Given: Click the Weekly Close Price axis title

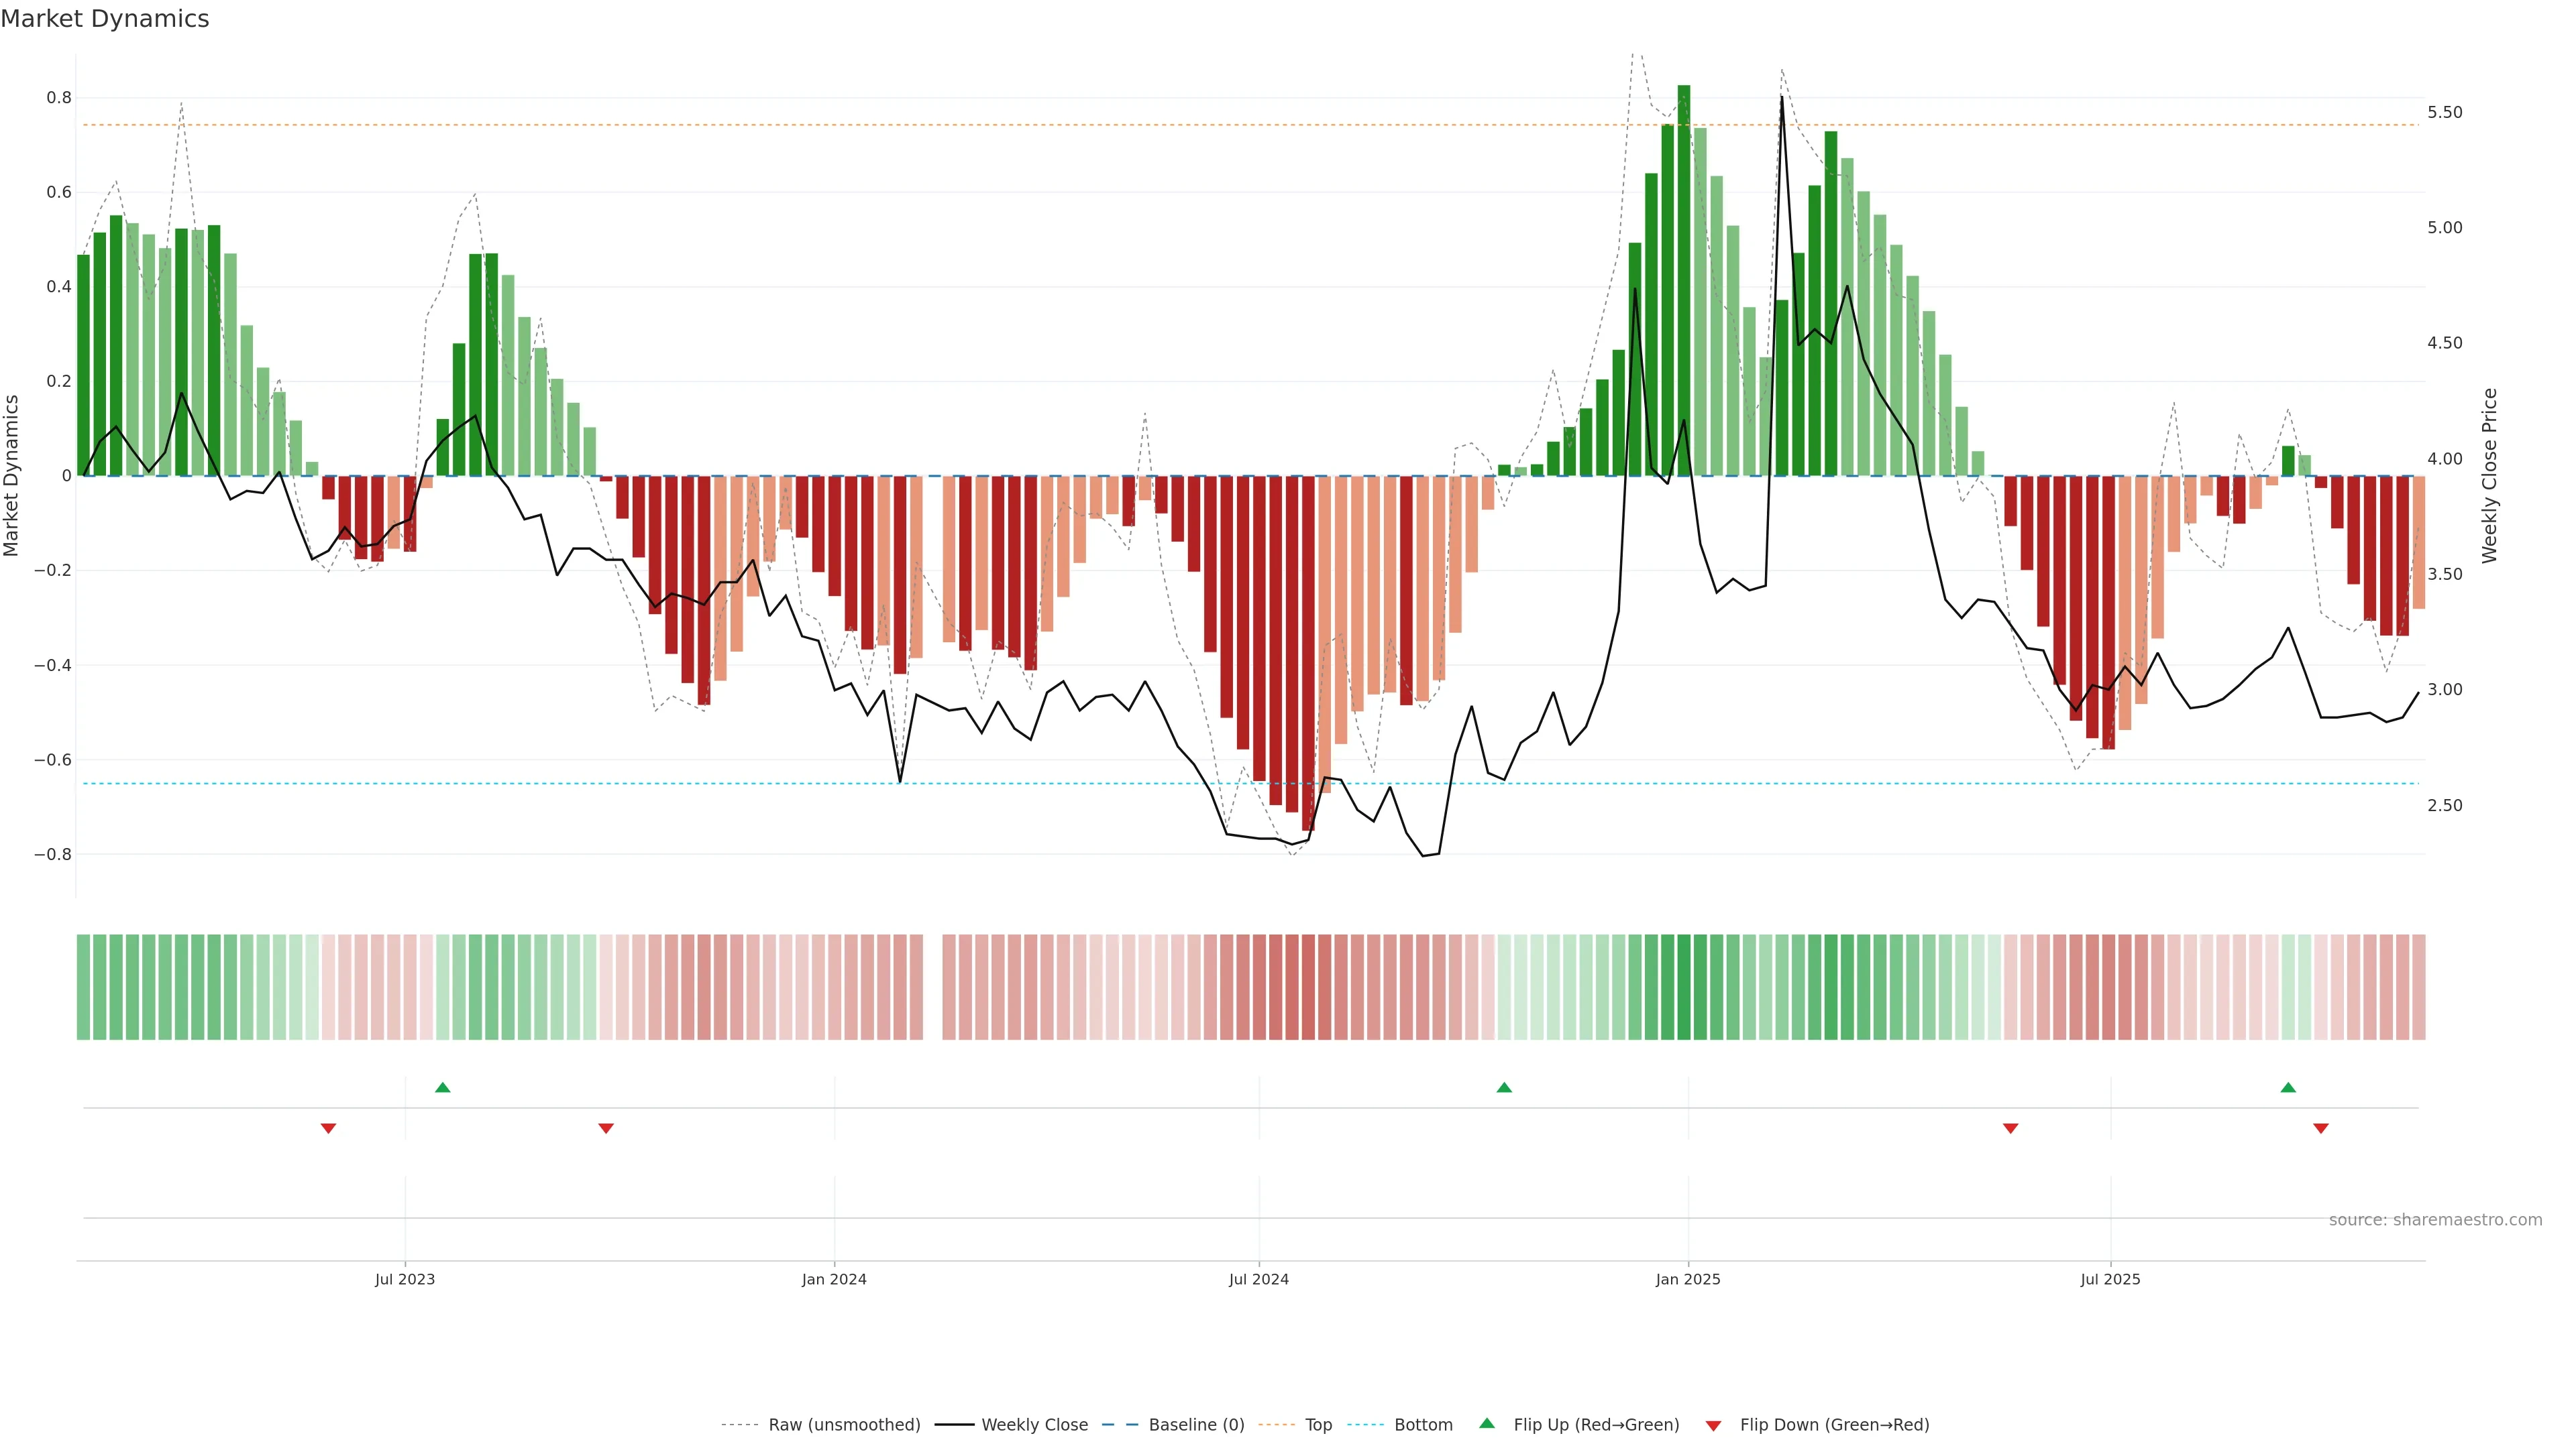Looking at the screenshot, I should (2489, 476).
